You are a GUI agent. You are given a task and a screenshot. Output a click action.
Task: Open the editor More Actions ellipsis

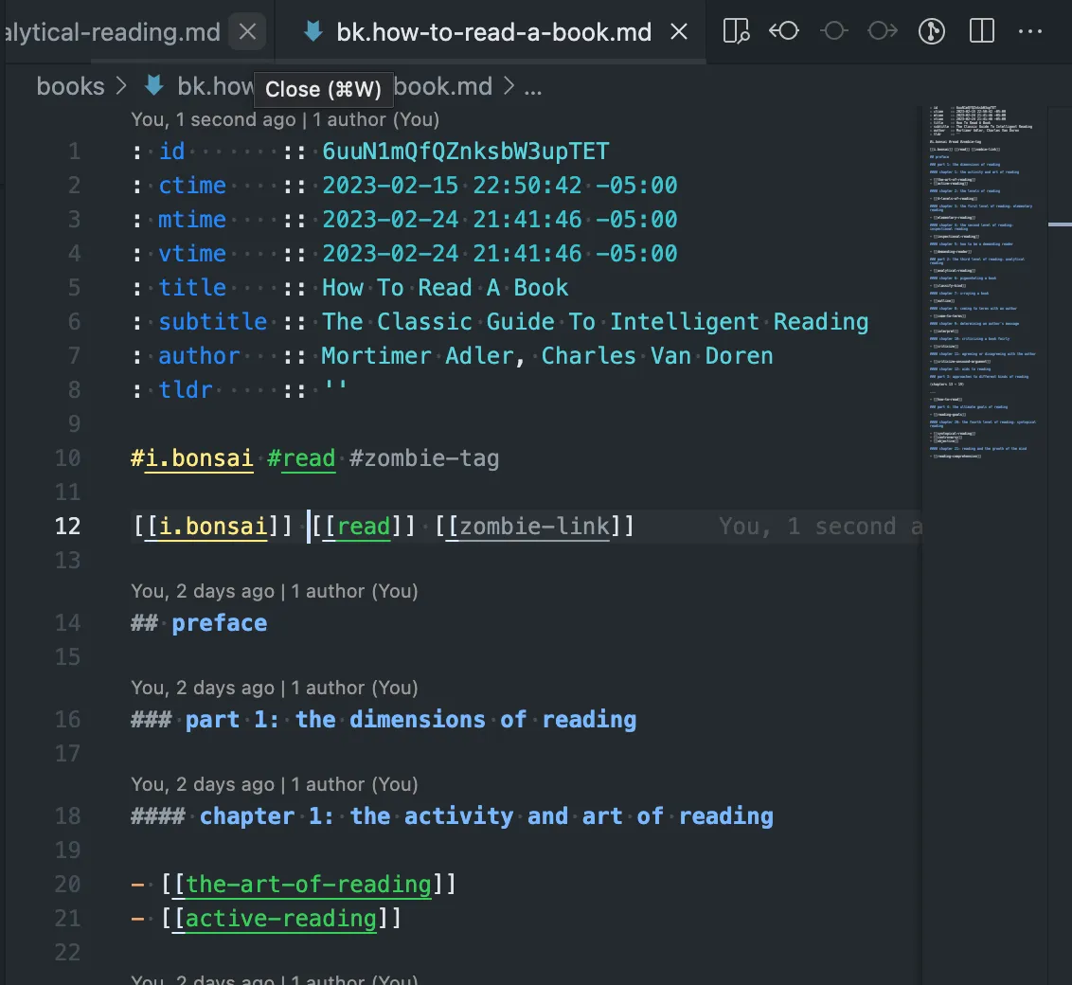(x=1028, y=30)
